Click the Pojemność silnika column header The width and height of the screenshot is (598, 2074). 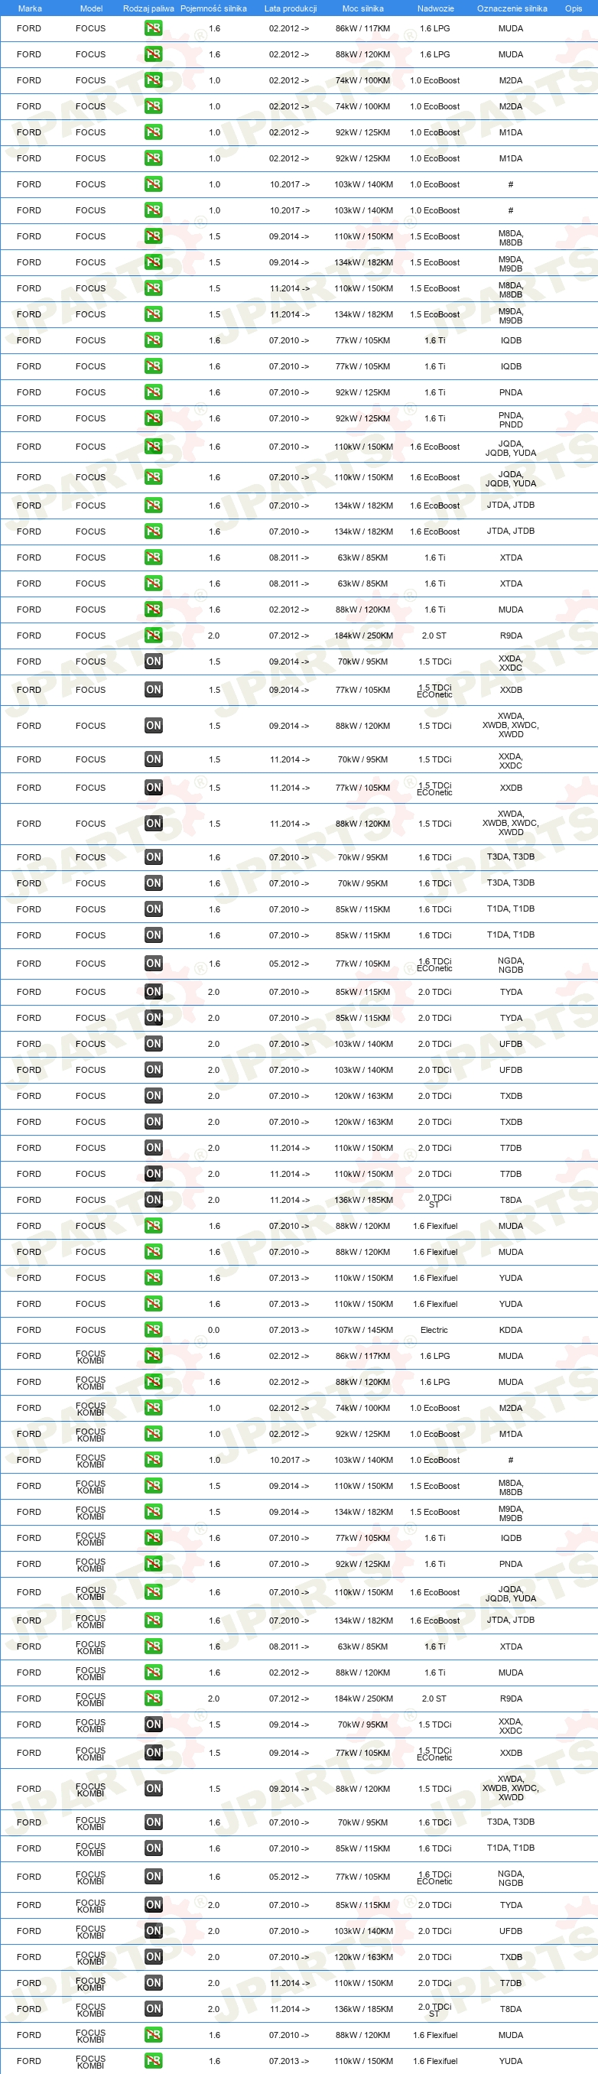coord(213,8)
